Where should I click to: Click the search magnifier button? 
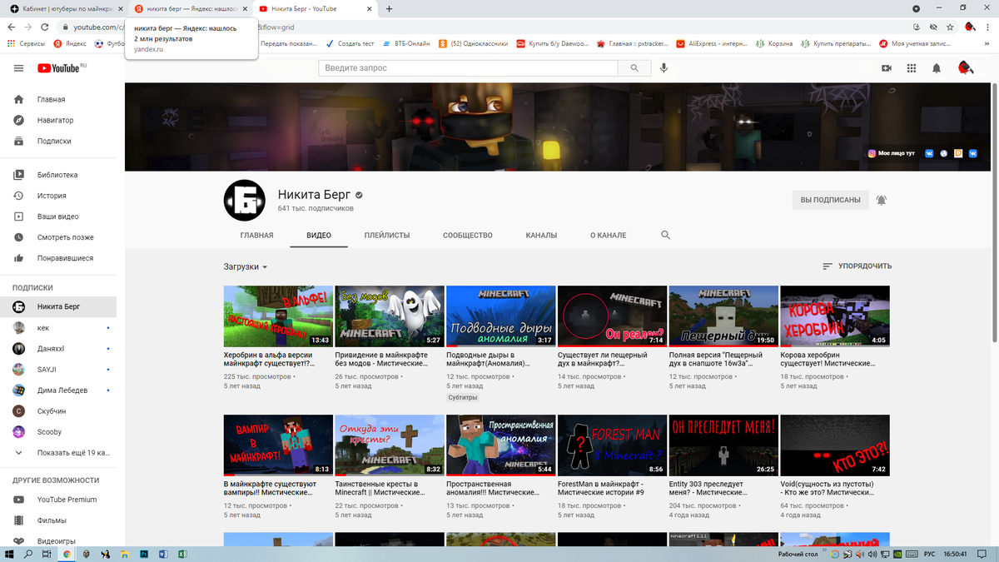coord(635,68)
